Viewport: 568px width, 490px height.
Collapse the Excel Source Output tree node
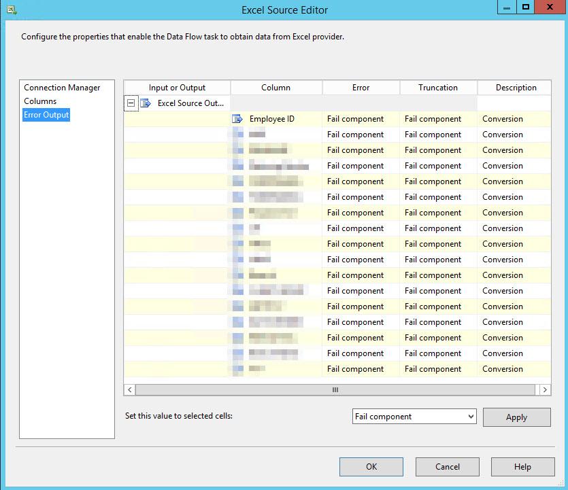pos(131,103)
